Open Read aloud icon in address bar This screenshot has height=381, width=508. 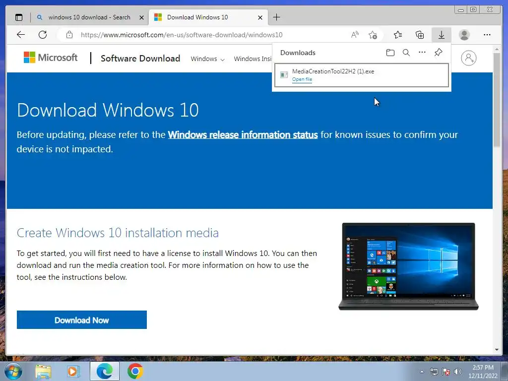[355, 35]
